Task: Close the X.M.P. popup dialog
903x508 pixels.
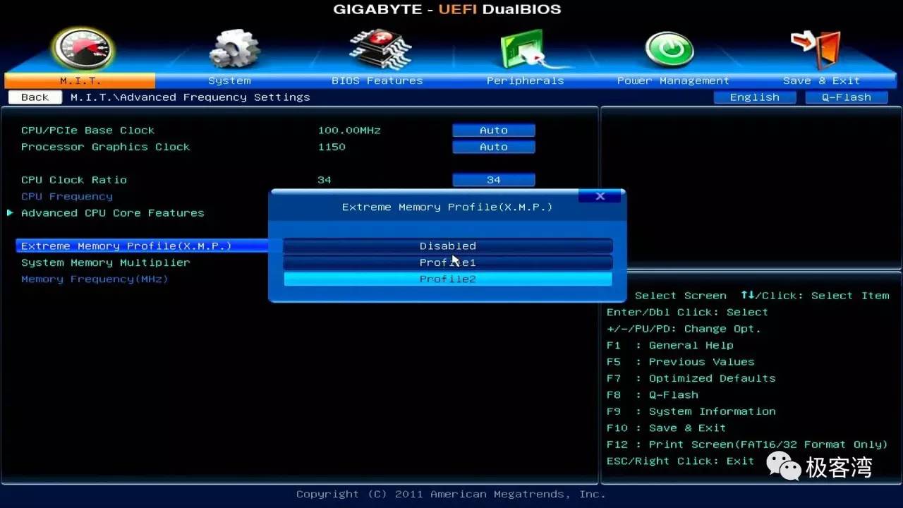Action: point(600,196)
